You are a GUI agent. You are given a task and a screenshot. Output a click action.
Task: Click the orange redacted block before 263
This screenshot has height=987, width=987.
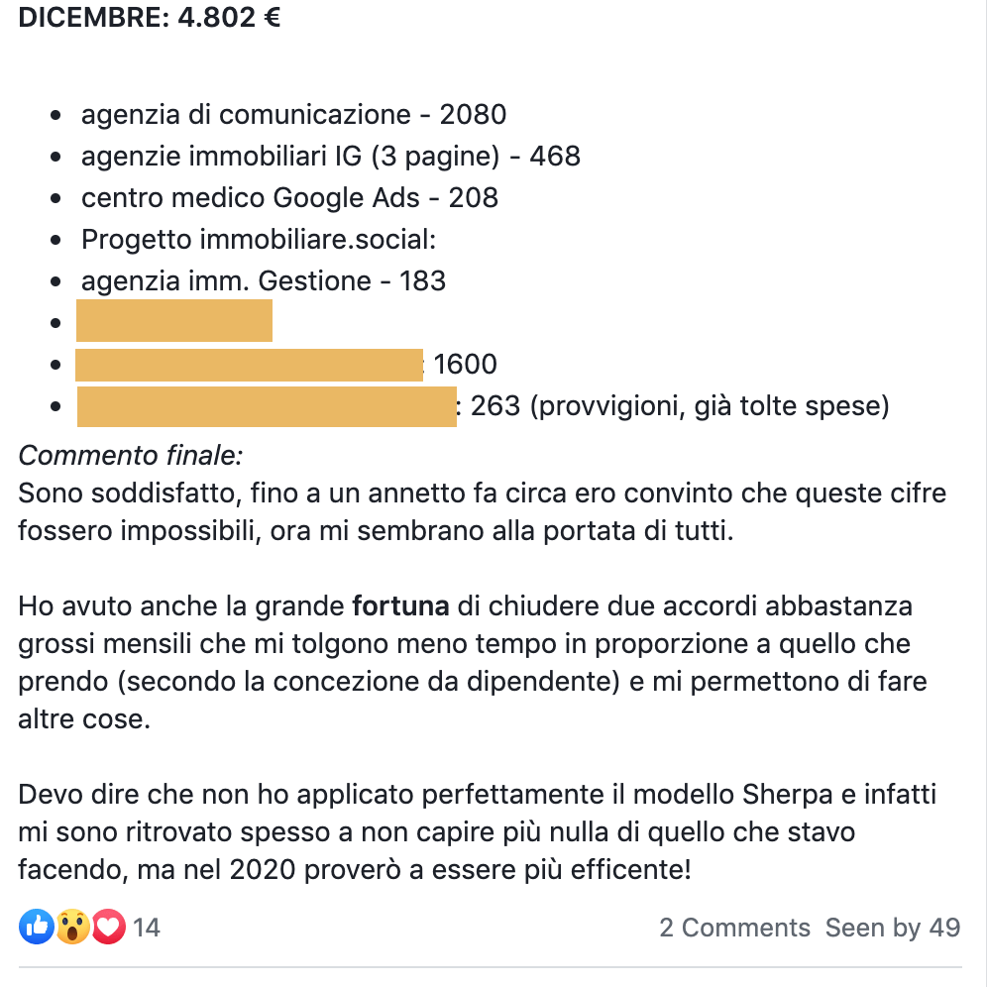267,406
